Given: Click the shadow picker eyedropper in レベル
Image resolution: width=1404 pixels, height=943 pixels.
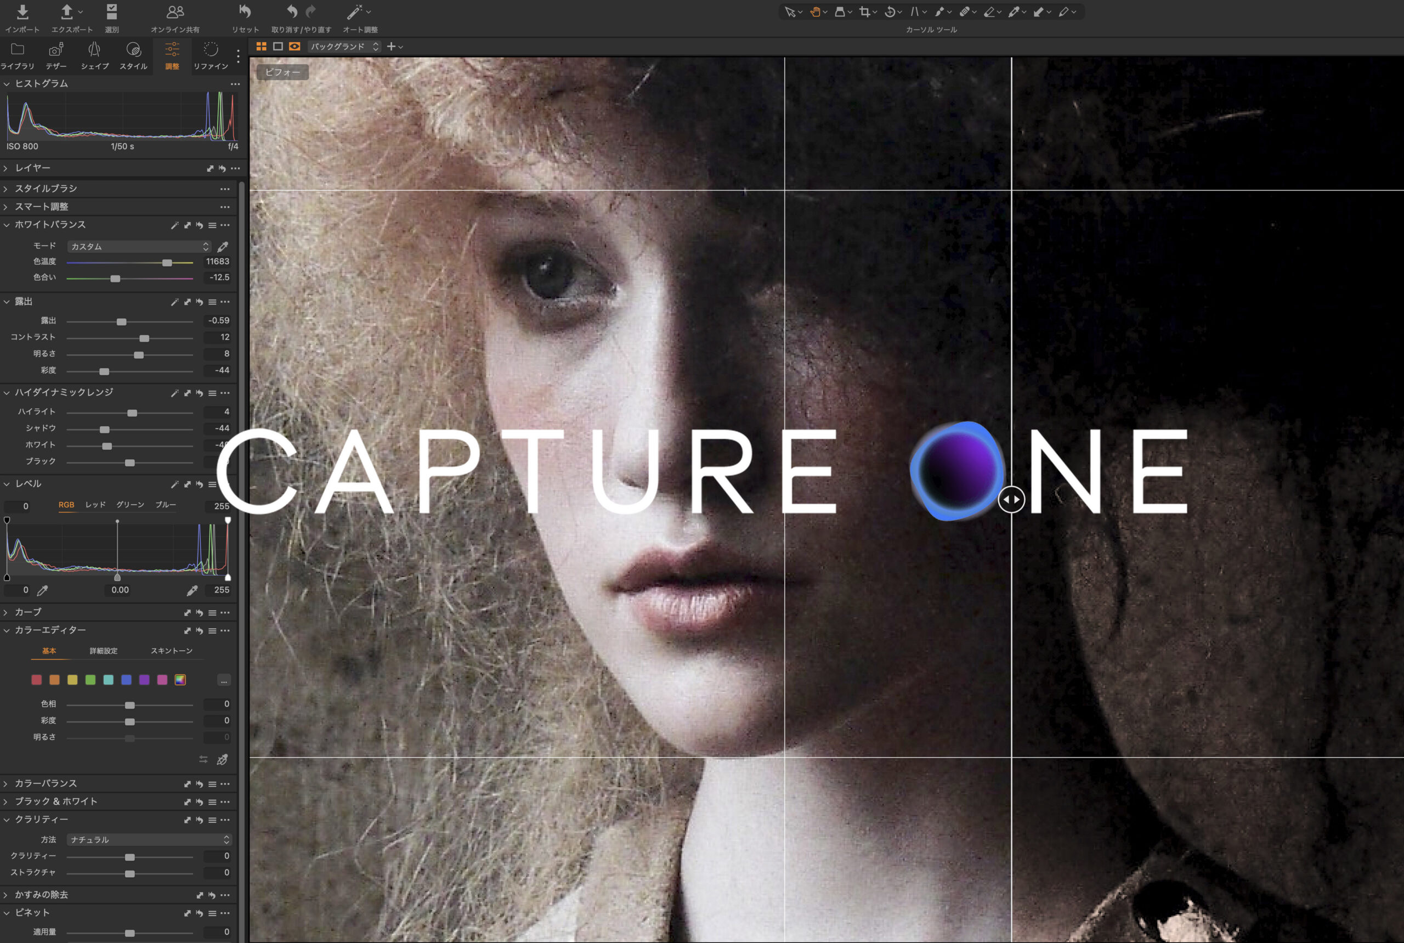Looking at the screenshot, I should tap(42, 591).
